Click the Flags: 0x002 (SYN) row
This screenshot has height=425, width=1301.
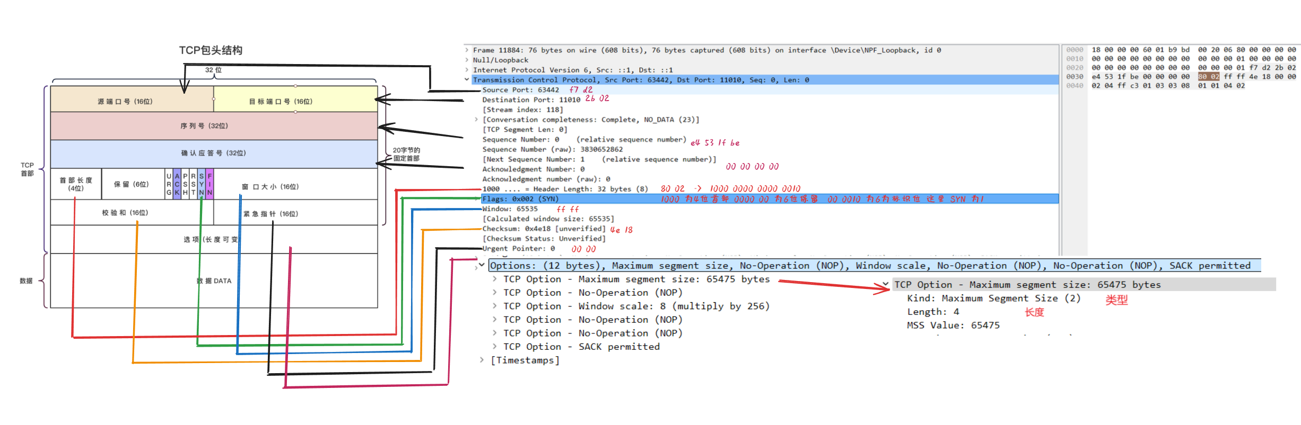point(520,199)
